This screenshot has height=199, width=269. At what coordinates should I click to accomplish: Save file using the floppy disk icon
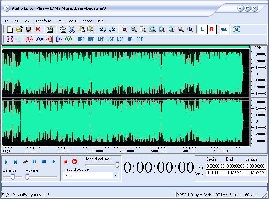(29, 29)
